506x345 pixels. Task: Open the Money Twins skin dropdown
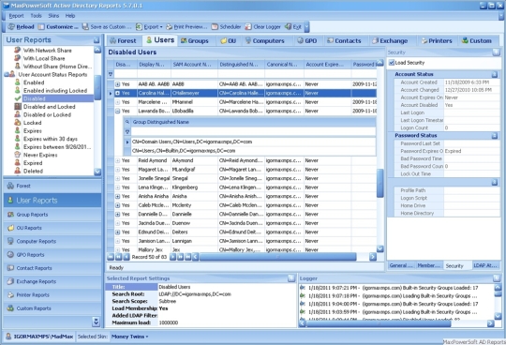pos(129,337)
